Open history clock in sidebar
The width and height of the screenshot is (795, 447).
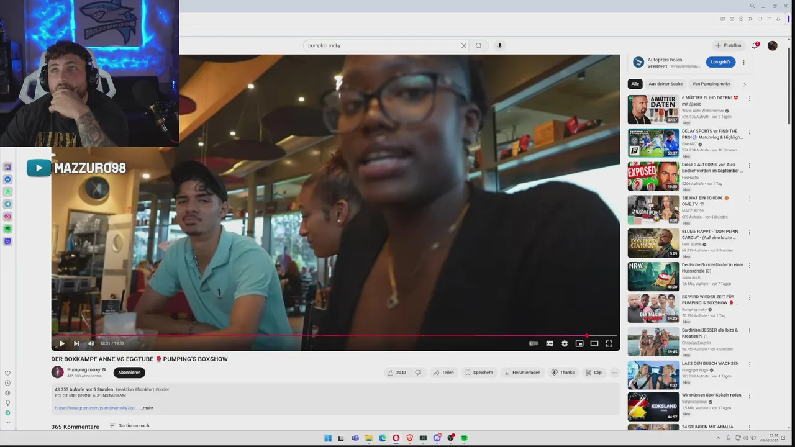(x=7, y=383)
